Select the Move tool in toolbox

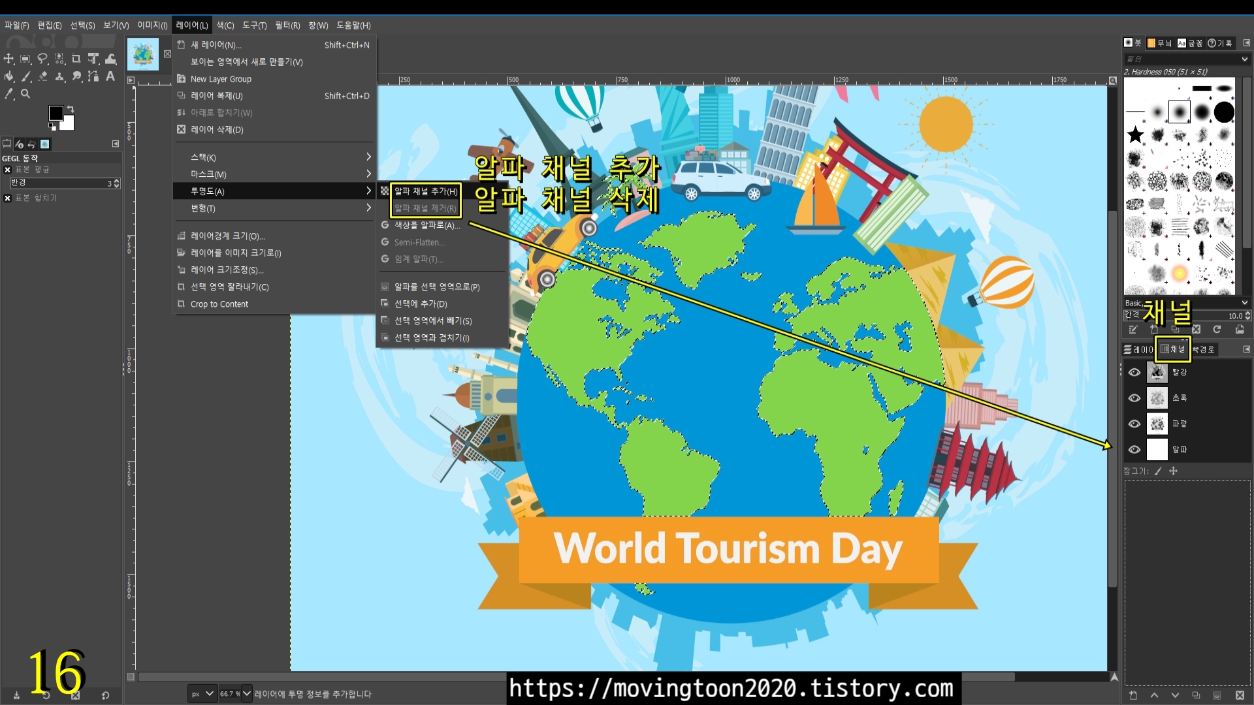[8, 58]
